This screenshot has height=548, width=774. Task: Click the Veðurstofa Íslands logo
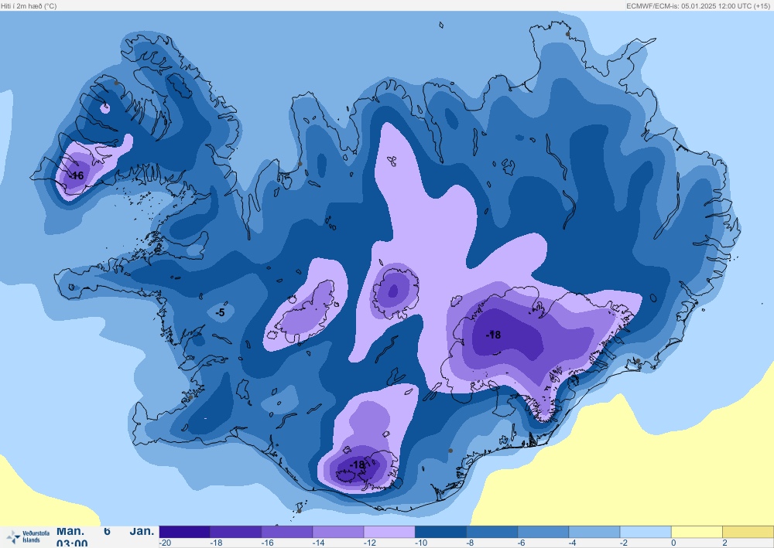click(28, 536)
